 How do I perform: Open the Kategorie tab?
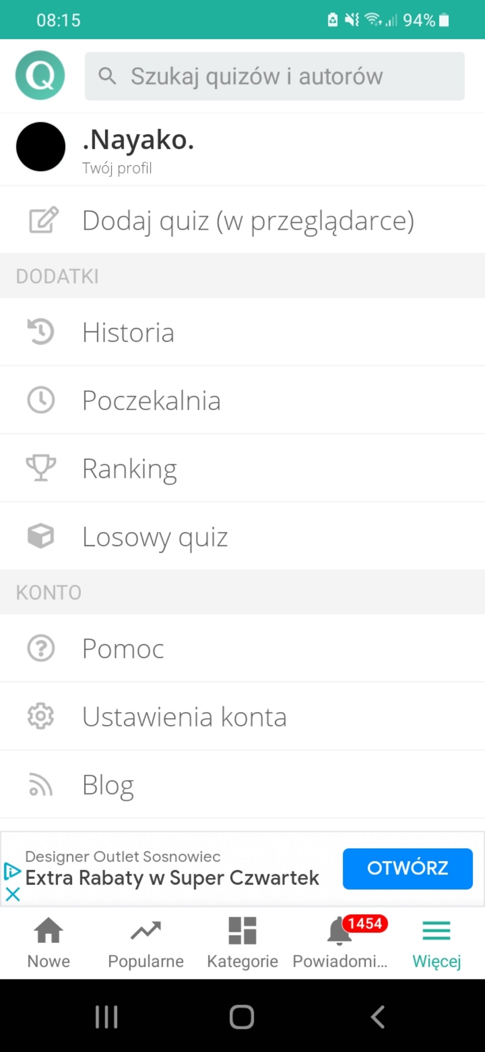click(242, 942)
